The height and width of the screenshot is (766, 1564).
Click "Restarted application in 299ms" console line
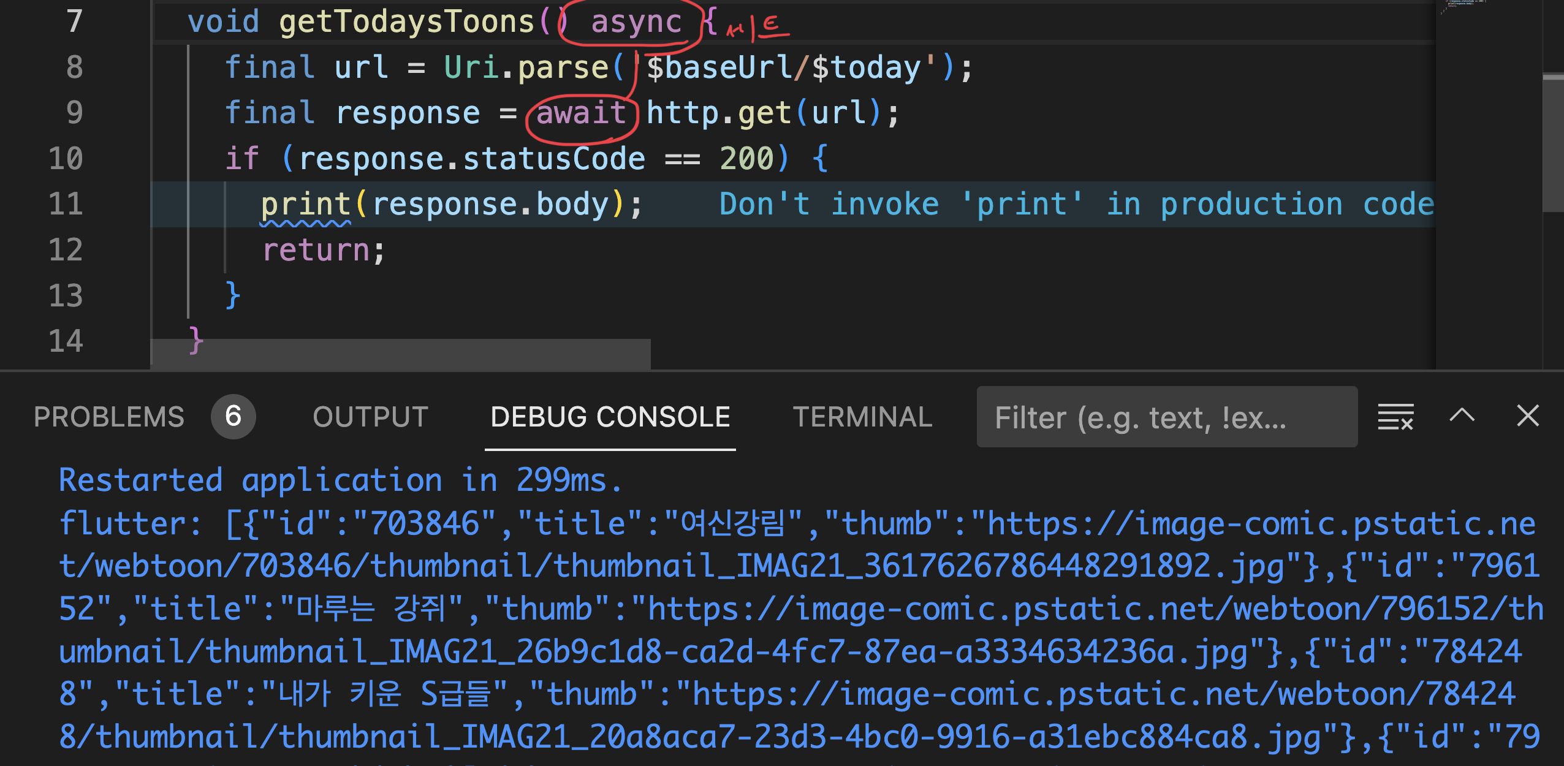point(340,480)
